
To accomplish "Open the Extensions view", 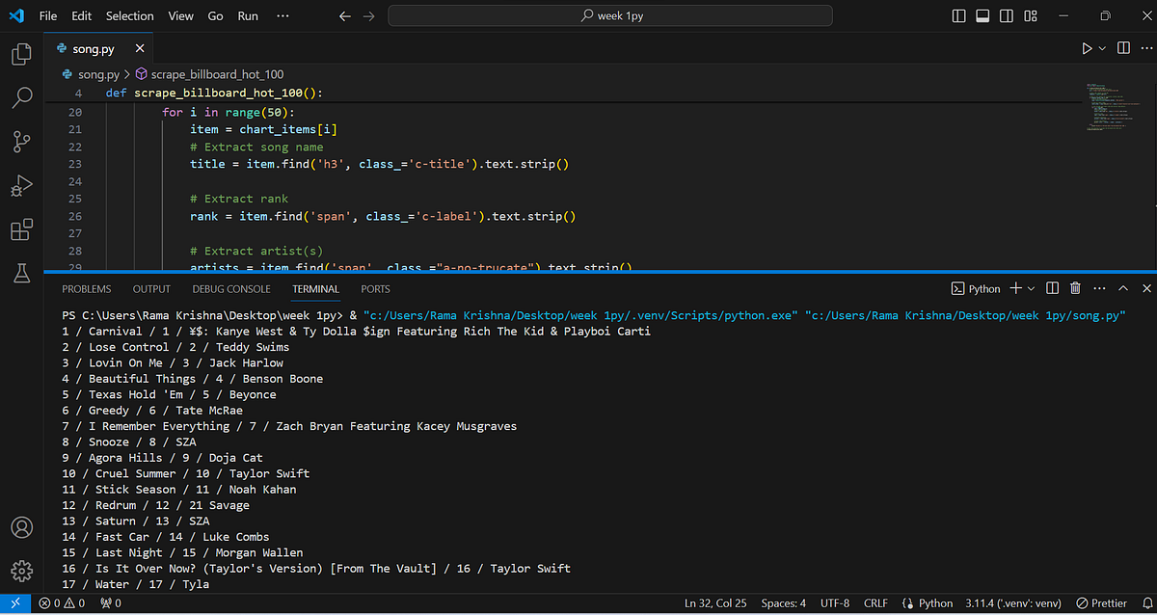I will [20, 229].
